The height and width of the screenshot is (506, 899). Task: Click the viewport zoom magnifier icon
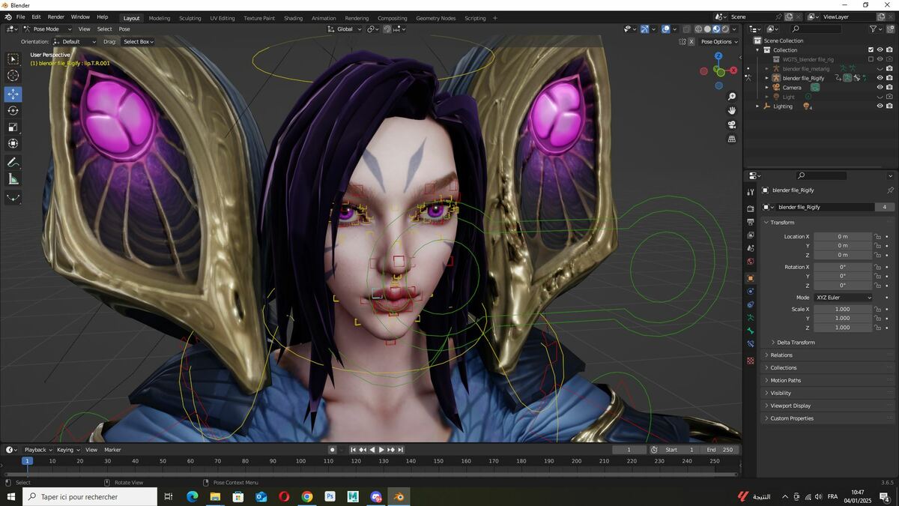732,97
